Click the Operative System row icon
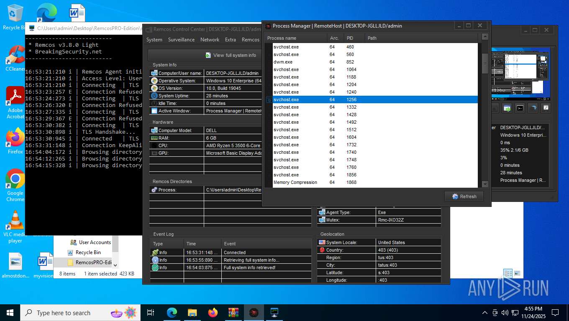Viewport: 569px width, 321px height. 154,81
